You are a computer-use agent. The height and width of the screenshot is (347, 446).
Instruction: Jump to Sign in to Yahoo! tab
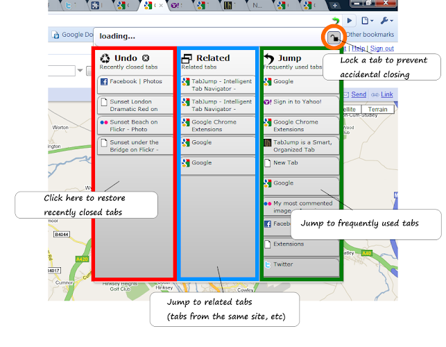click(x=301, y=105)
